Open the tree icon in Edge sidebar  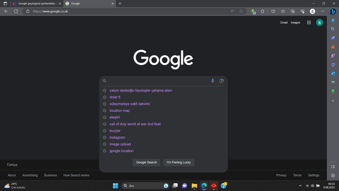tap(333, 91)
